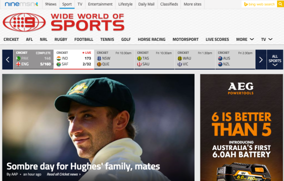Open the WAU vs VIC match card

tap(195, 60)
